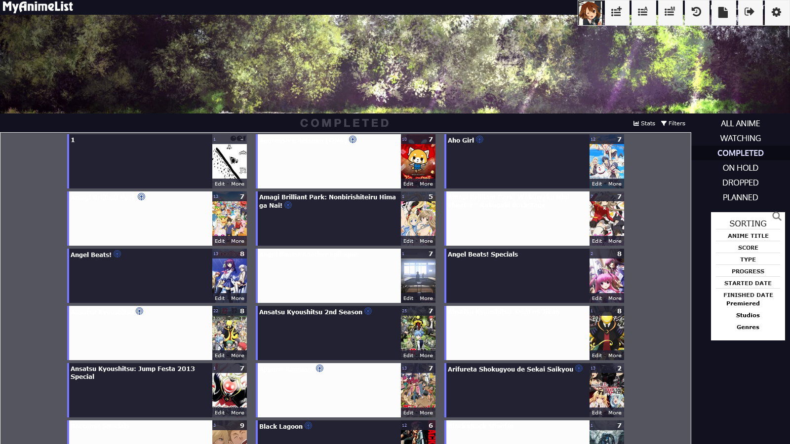The height and width of the screenshot is (444, 790).
Task: Show More for Aho Girl
Action: click(x=615, y=184)
